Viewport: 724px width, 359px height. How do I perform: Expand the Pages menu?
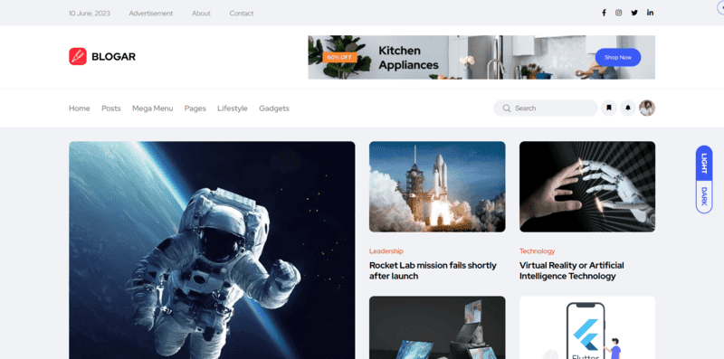pyautogui.click(x=195, y=109)
